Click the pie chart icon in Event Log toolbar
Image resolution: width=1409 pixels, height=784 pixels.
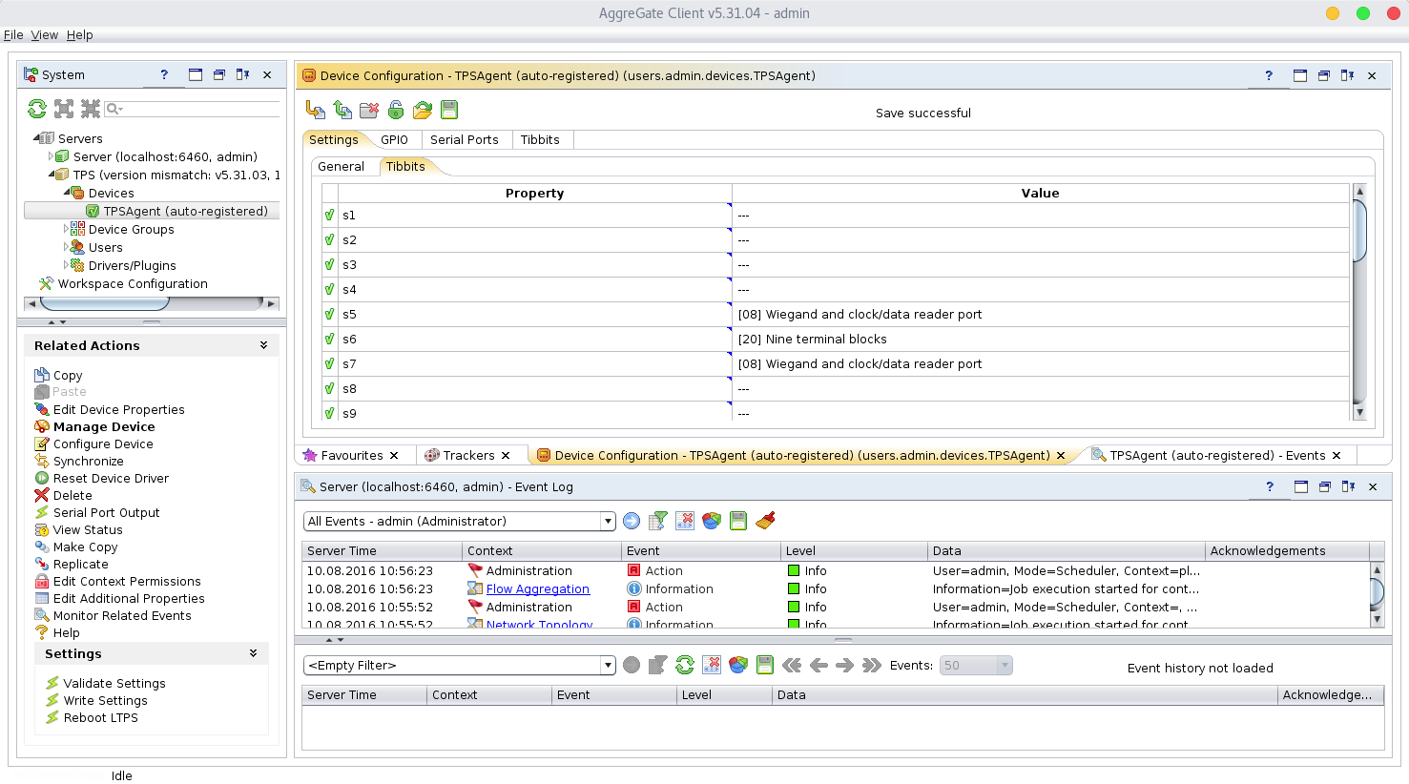712,521
